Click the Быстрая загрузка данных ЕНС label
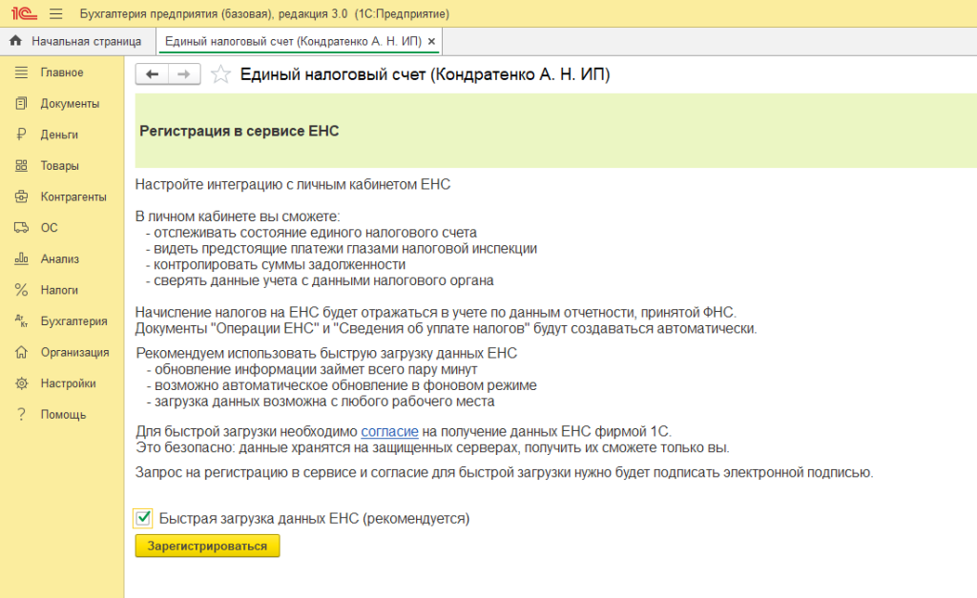 pyautogui.click(x=314, y=518)
